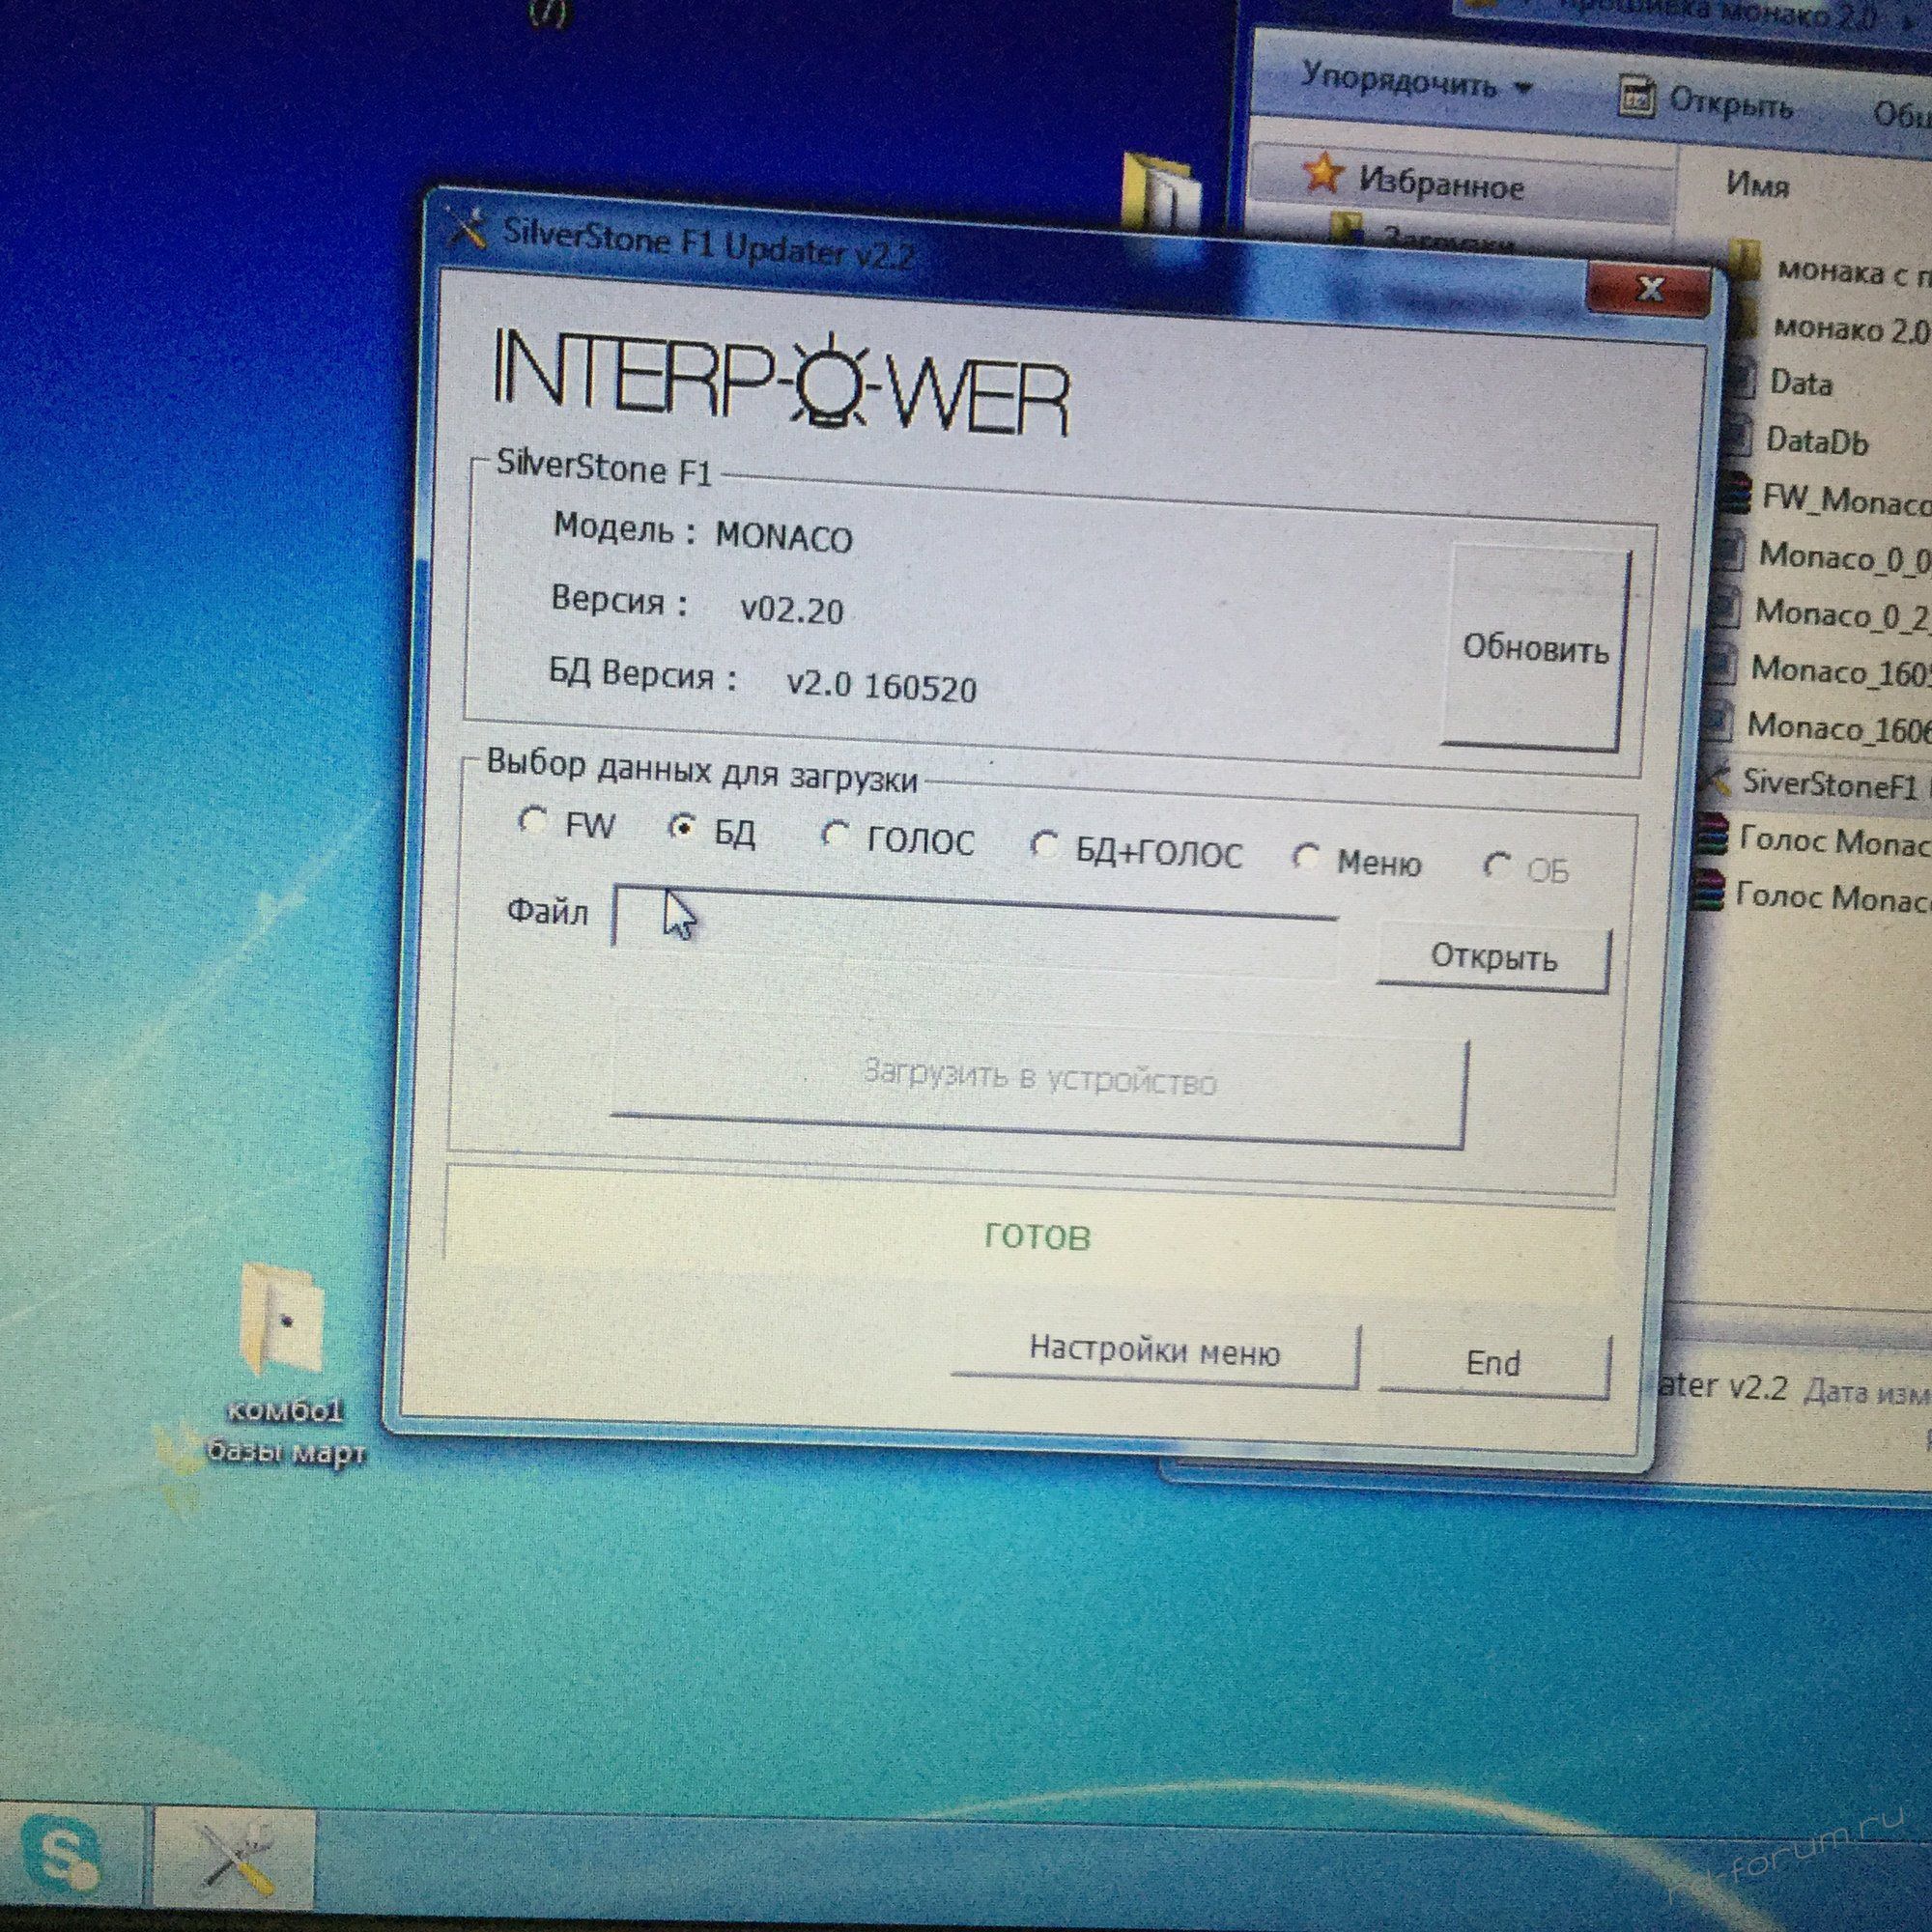This screenshot has width=1932, height=1932.
Task: Select the Меню radio button
Action: pyautogui.click(x=1306, y=857)
